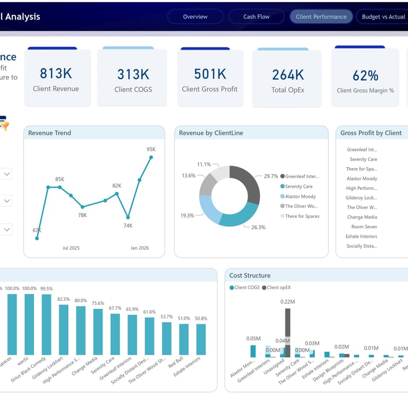Image resolution: width=408 pixels, height=398 pixels.
Task: Select the 813K Client Revenue card
Action: [x=58, y=77]
